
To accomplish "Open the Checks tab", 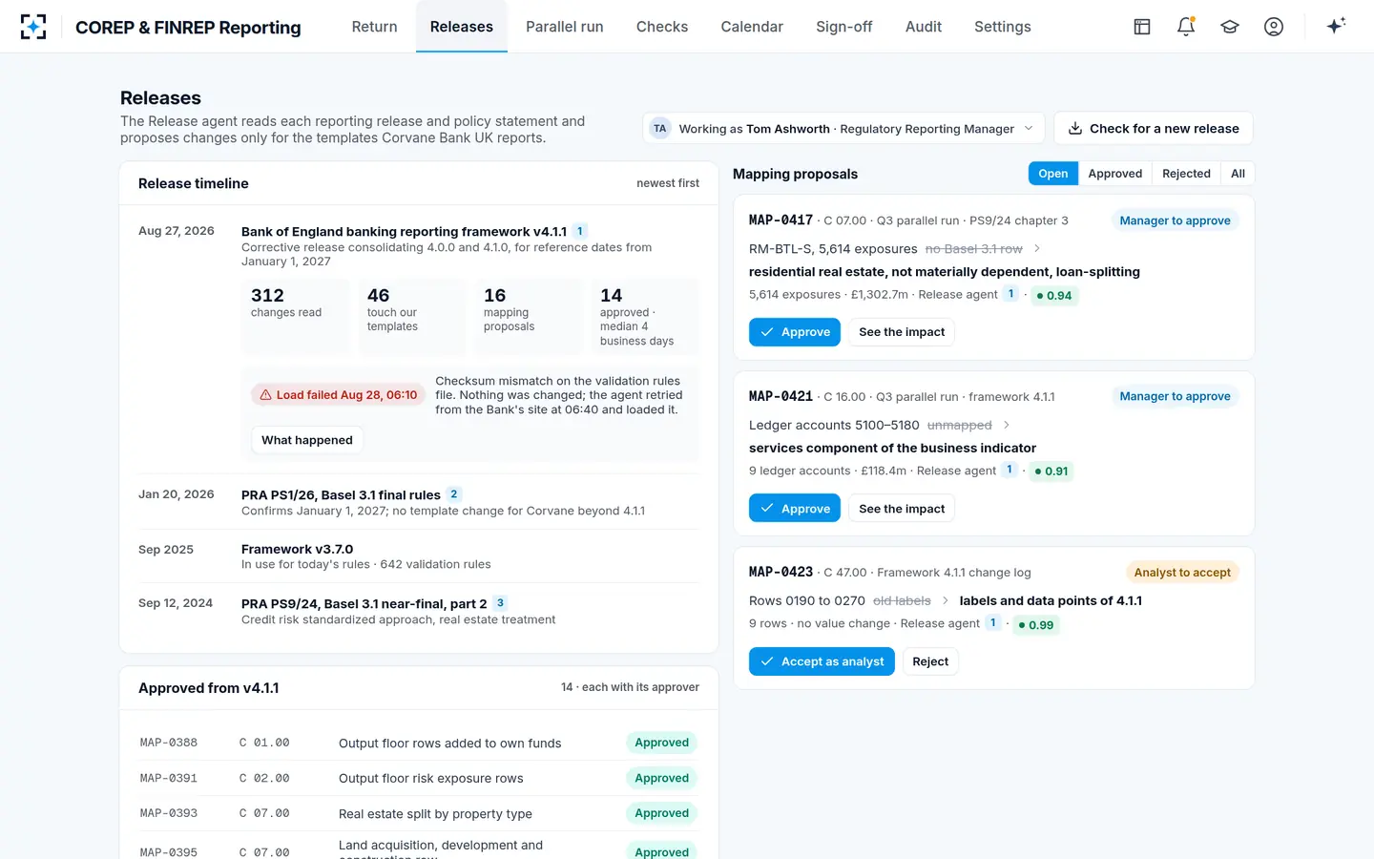I will point(662,27).
